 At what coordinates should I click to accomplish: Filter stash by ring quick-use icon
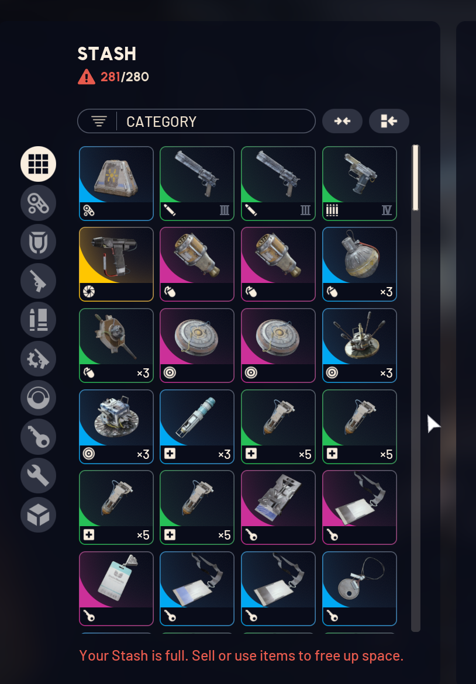[39, 398]
